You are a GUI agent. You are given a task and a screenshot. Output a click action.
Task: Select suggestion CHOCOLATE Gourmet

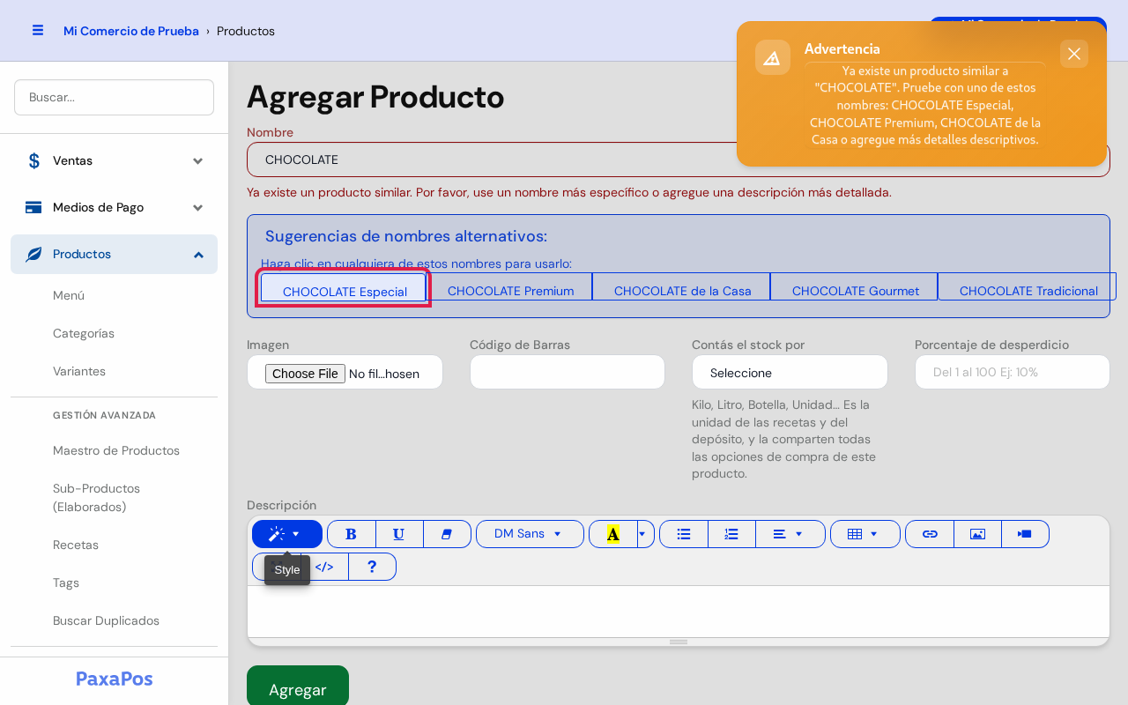855,286
